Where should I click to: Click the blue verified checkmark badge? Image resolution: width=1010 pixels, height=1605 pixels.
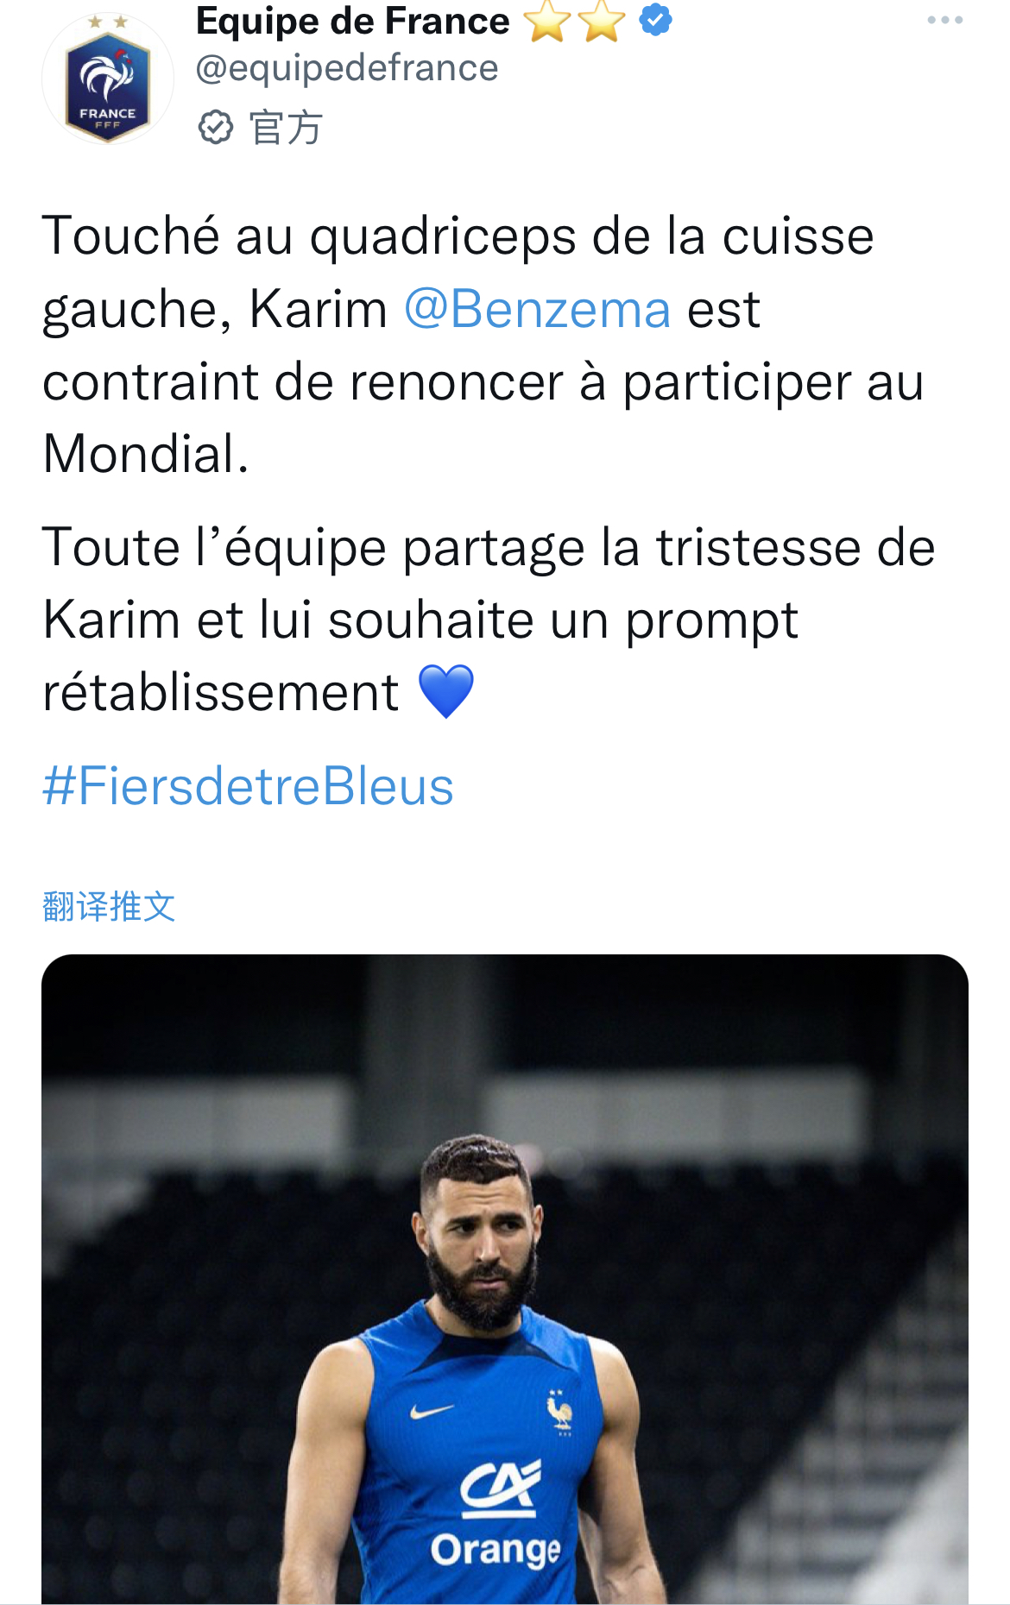[x=656, y=20]
